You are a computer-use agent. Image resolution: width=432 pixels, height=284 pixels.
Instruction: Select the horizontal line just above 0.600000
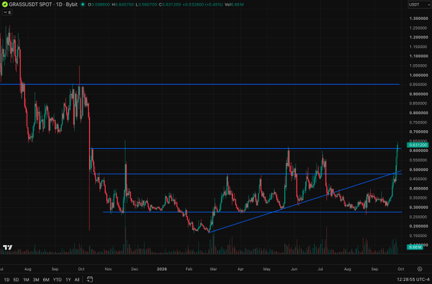pyautogui.click(x=246, y=148)
